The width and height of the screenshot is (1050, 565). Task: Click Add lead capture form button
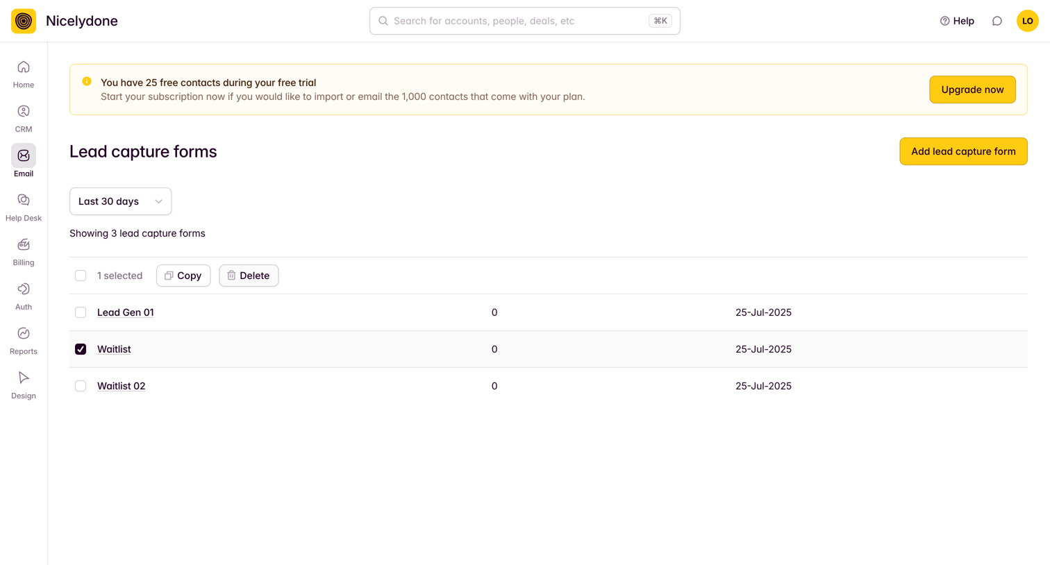click(963, 151)
